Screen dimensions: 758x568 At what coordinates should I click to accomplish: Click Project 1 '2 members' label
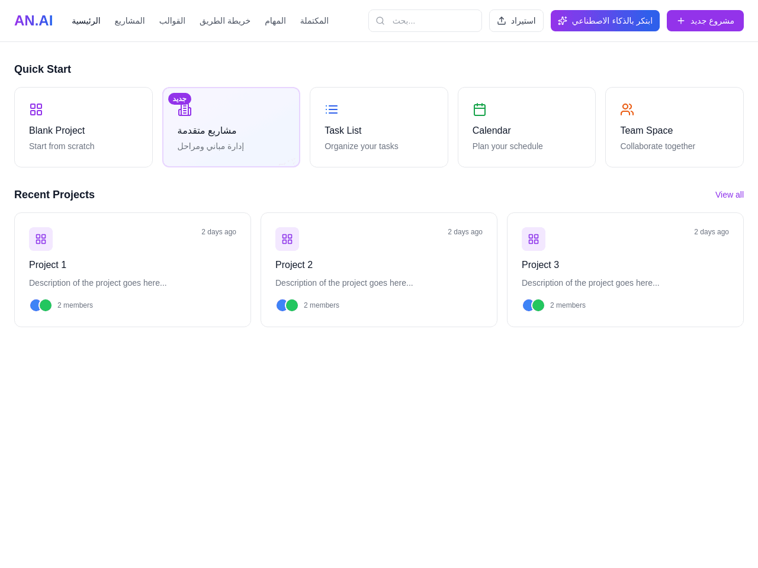tap(75, 305)
